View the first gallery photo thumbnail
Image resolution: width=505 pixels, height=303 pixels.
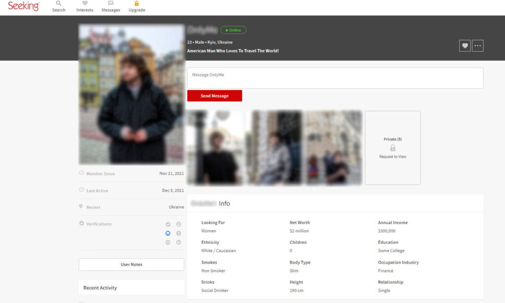point(215,148)
